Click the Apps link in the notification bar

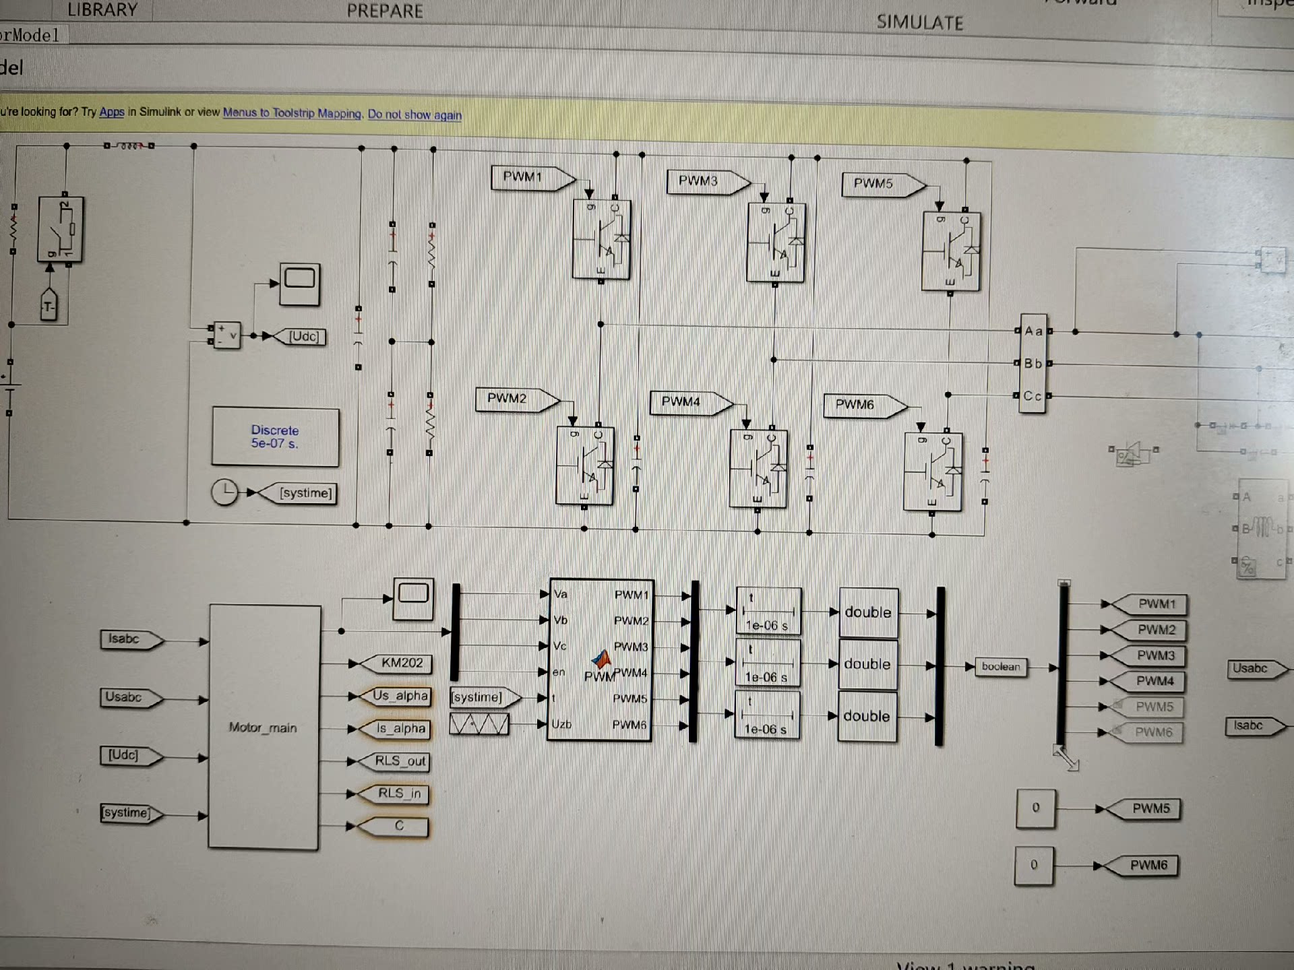tap(112, 112)
